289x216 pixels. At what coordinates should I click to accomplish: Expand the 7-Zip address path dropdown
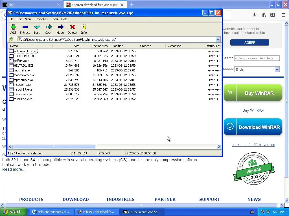coord(218,39)
